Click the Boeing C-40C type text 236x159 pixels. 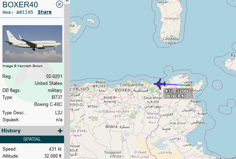point(48,104)
